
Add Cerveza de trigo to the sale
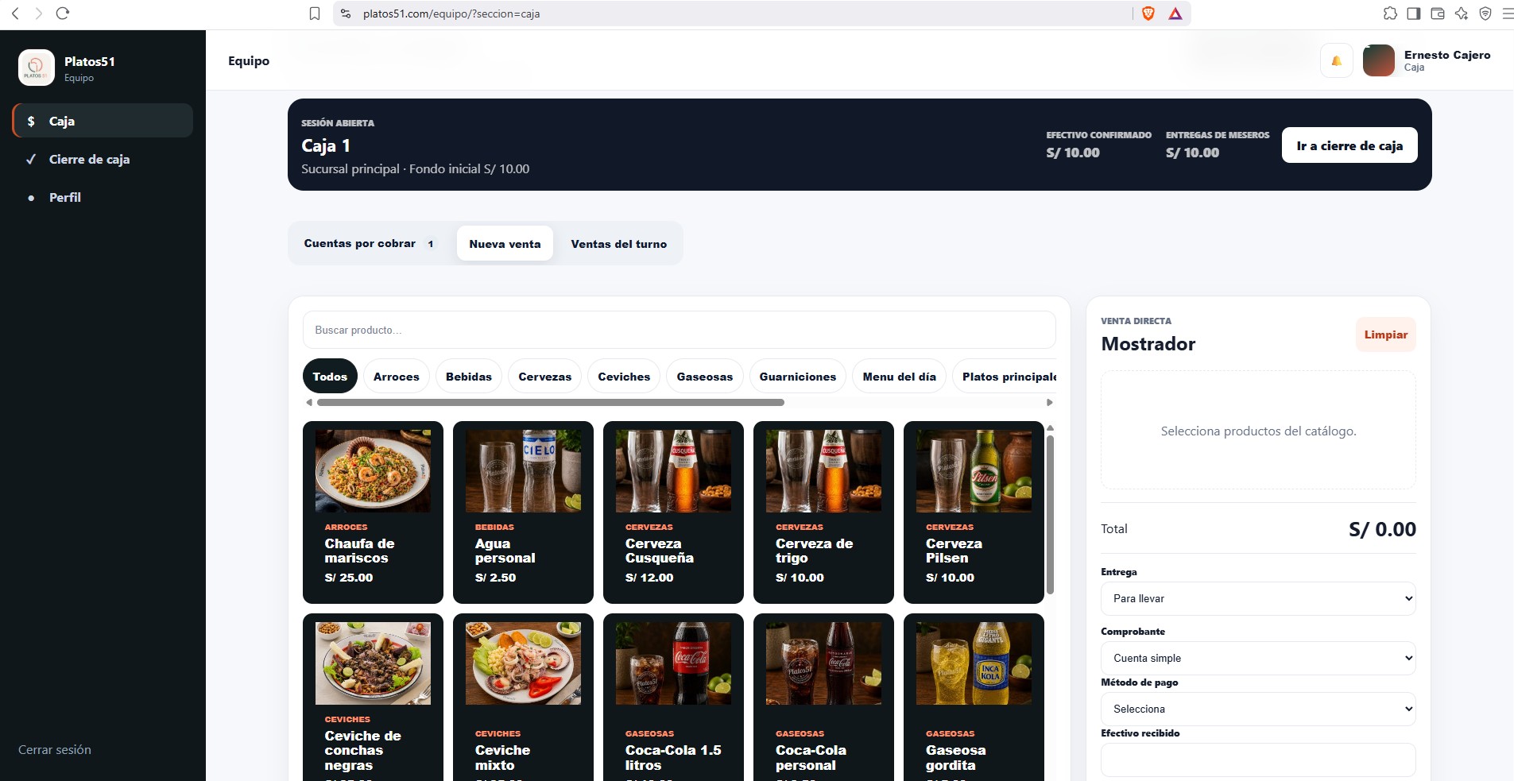coord(823,512)
